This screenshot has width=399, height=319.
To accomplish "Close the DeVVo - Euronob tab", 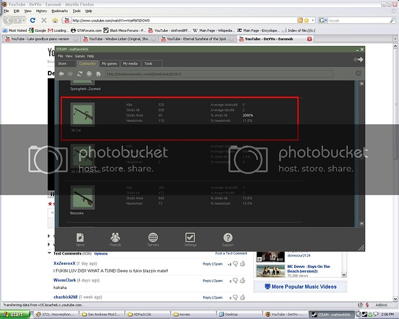I will pos(310,39).
